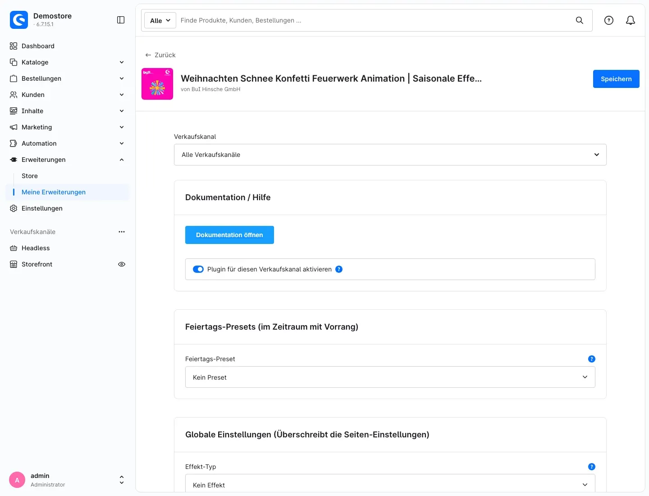Open the Feiertags-Preset dropdown
Viewport: 649px width, 496px height.
[x=390, y=377]
